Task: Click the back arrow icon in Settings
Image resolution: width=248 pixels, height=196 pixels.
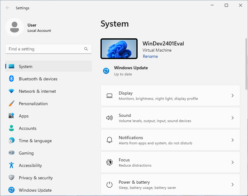Action: pos(8,8)
